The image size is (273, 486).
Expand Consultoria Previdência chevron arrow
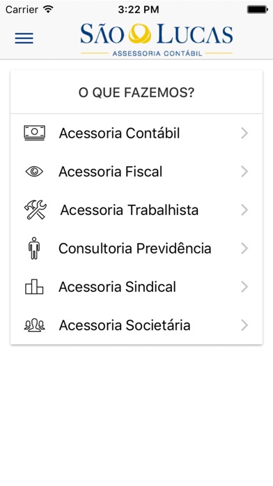coord(244,249)
